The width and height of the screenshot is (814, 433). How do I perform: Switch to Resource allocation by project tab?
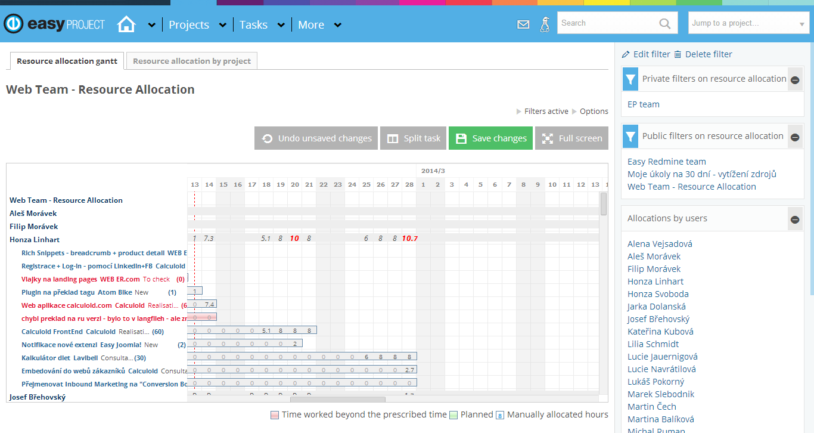(x=192, y=61)
